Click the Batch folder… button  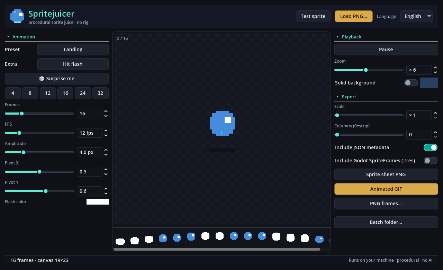point(386,222)
